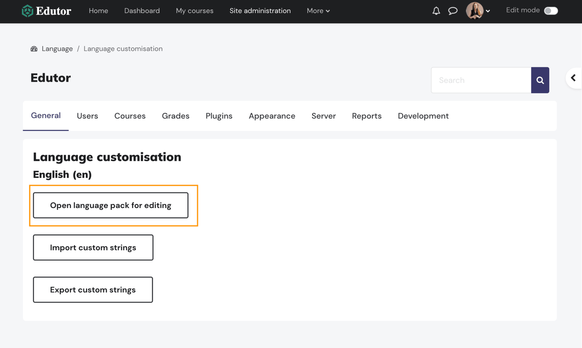
Task: Click the Edit mode label
Action: point(522,10)
